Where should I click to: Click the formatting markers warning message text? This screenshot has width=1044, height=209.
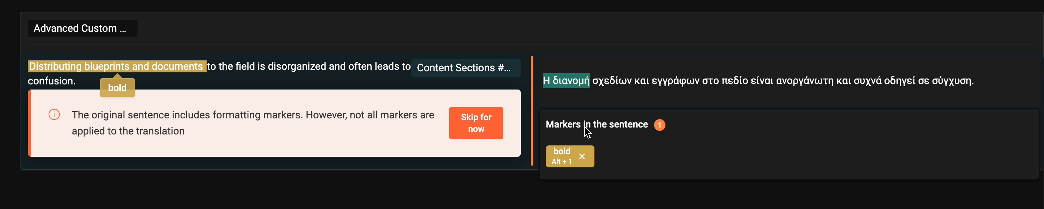pyautogui.click(x=253, y=123)
